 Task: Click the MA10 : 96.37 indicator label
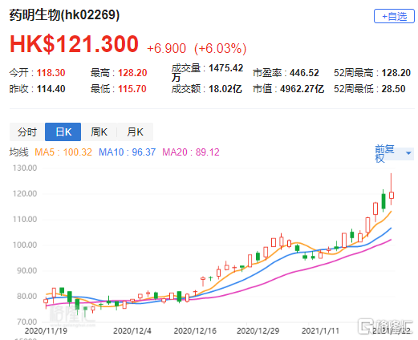coord(127,152)
